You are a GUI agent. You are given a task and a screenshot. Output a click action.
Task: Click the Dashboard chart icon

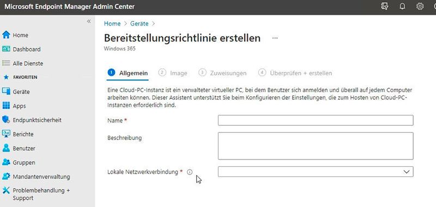(6, 49)
